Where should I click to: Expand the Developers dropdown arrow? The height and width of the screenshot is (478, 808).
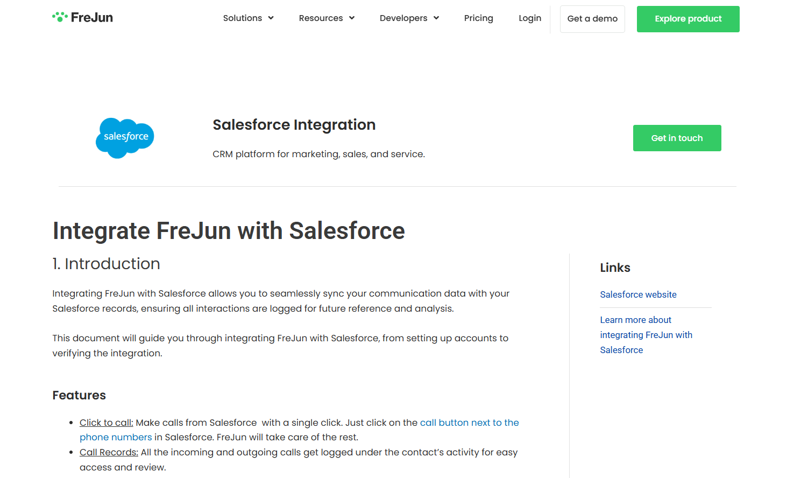[436, 18]
